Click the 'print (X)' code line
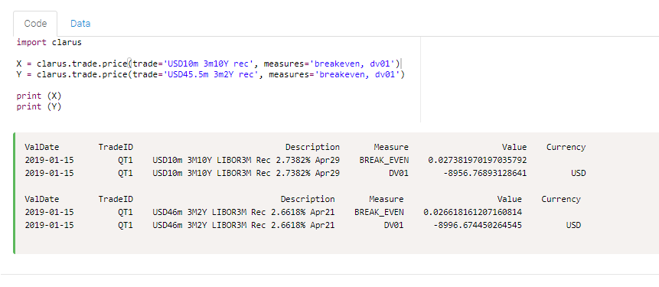The height and width of the screenshot is (287, 659). point(39,96)
